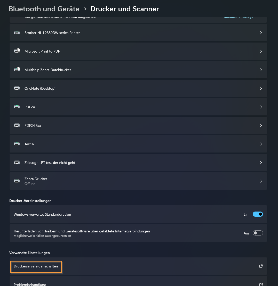This screenshot has height=286, width=278.
Task: Open Test07 row chevron
Action: pyautogui.click(x=261, y=144)
